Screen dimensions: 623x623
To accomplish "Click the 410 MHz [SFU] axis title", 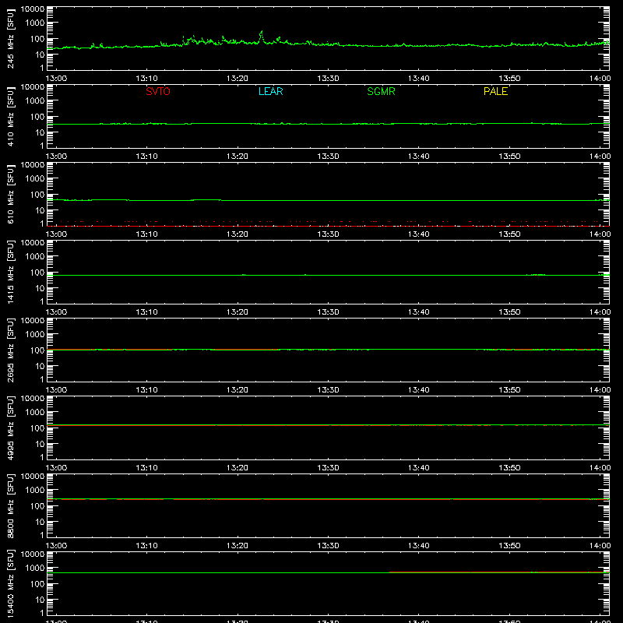I will [x=10, y=116].
